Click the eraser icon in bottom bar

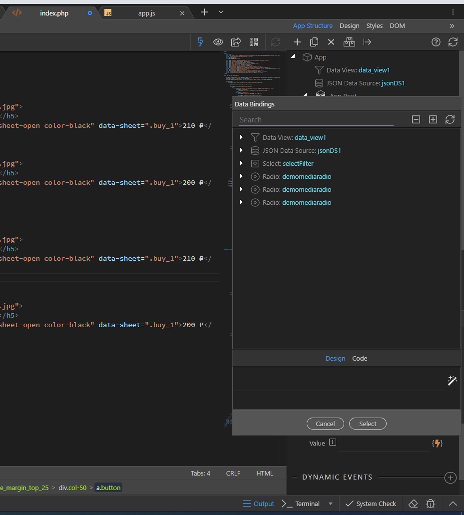[x=413, y=504]
